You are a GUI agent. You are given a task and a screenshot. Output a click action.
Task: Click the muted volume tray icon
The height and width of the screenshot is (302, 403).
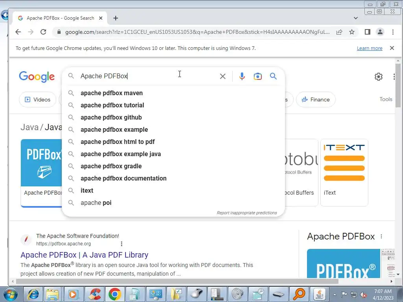(363, 295)
